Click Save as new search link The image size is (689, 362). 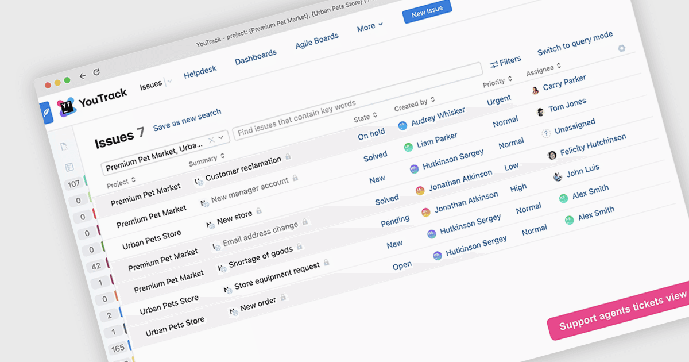point(187,120)
